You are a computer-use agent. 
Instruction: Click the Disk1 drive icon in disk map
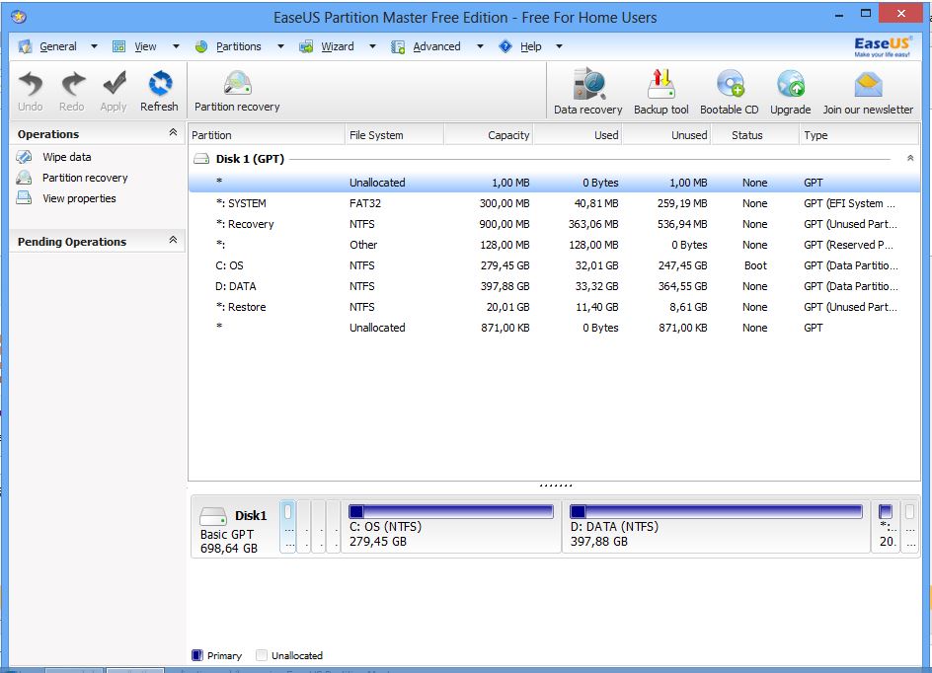tap(213, 515)
